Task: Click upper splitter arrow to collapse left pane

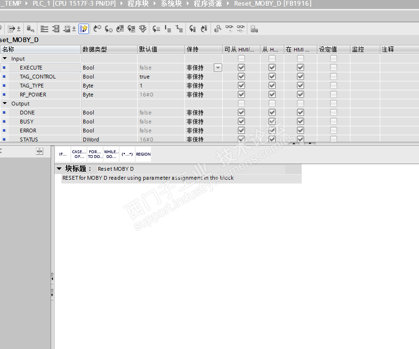Action: [52, 279]
